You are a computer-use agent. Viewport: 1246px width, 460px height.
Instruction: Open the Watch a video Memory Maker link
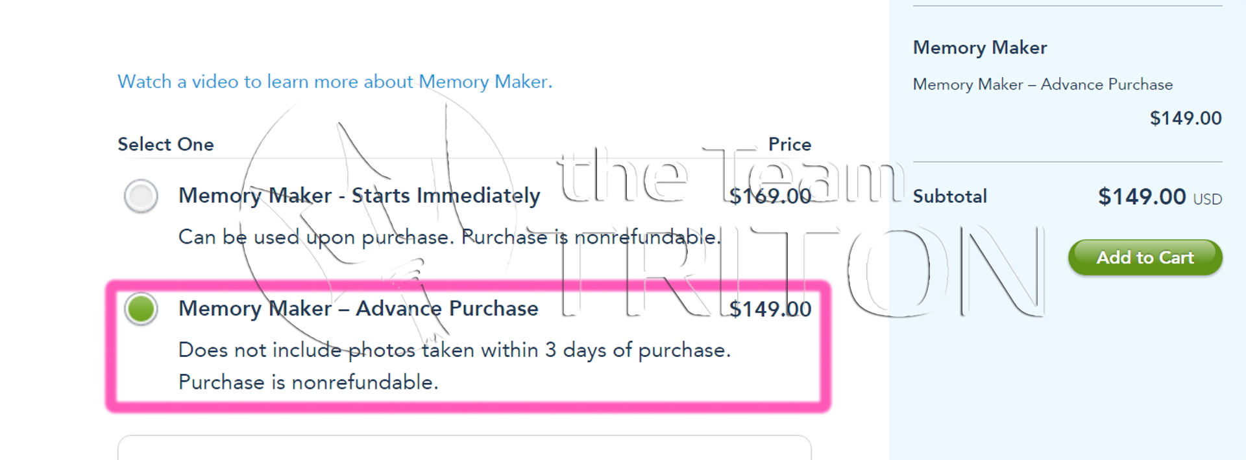[x=335, y=82]
